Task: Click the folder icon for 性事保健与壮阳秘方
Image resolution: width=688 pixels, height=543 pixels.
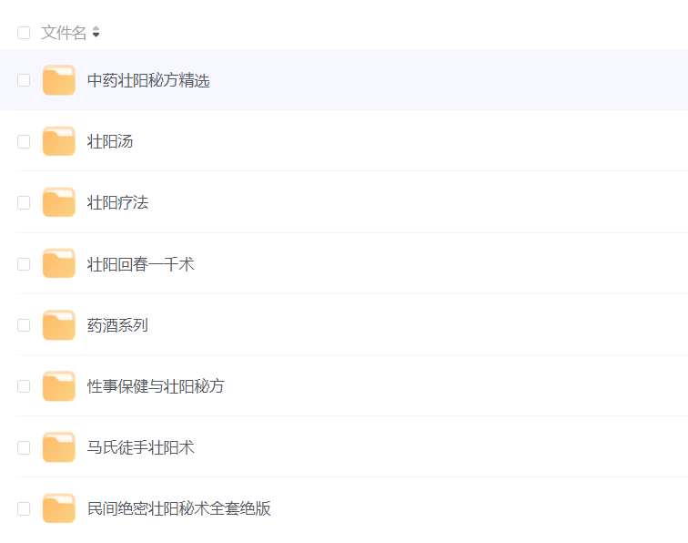Action: pyautogui.click(x=59, y=386)
